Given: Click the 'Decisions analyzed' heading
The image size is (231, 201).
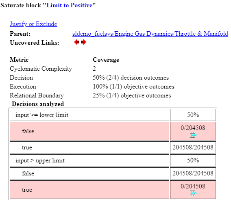Looking at the screenshot, I should 38,104.
